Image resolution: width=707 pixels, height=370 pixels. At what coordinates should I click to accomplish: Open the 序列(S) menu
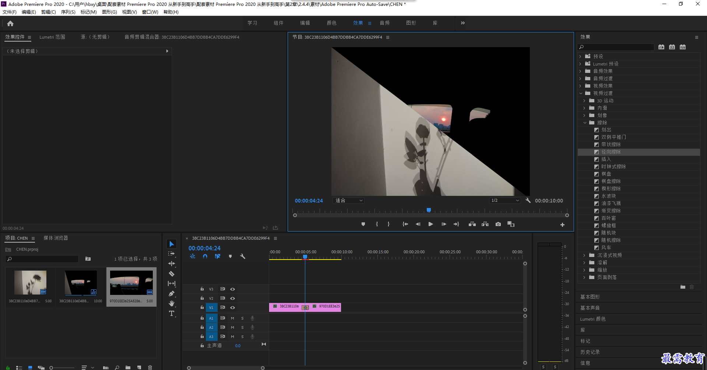coord(68,12)
